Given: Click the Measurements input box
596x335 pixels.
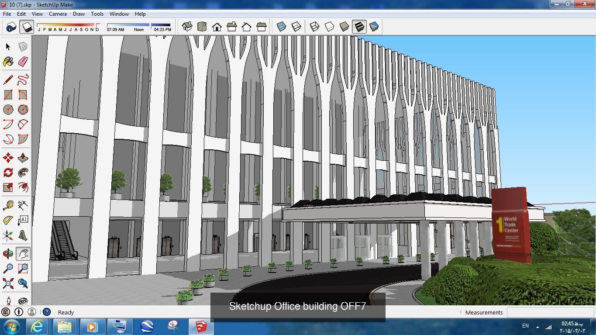Looking at the screenshot, I should click(x=549, y=312).
